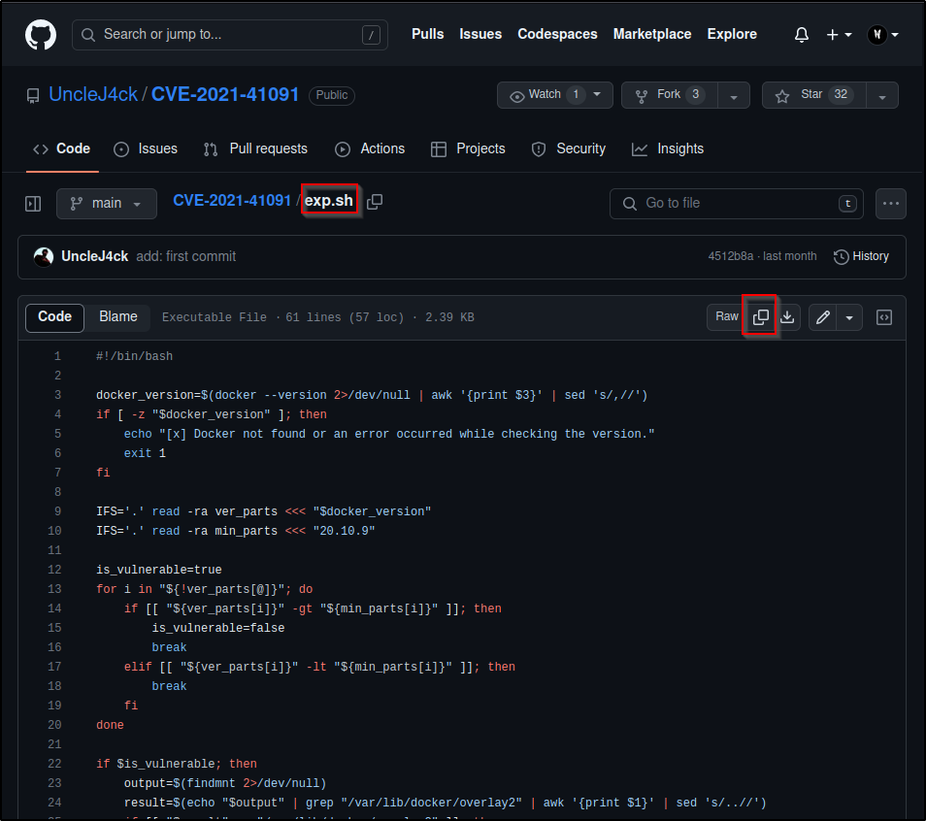This screenshot has height=821, width=926.
Task: Open the three-dots more options menu
Action: tap(890, 204)
